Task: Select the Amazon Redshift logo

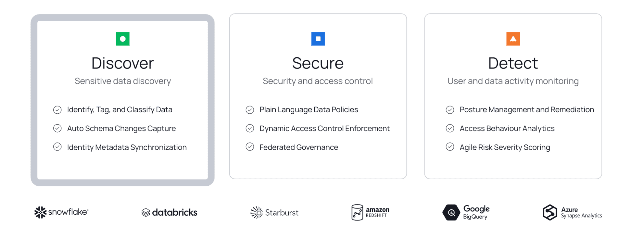Action: coord(370,212)
